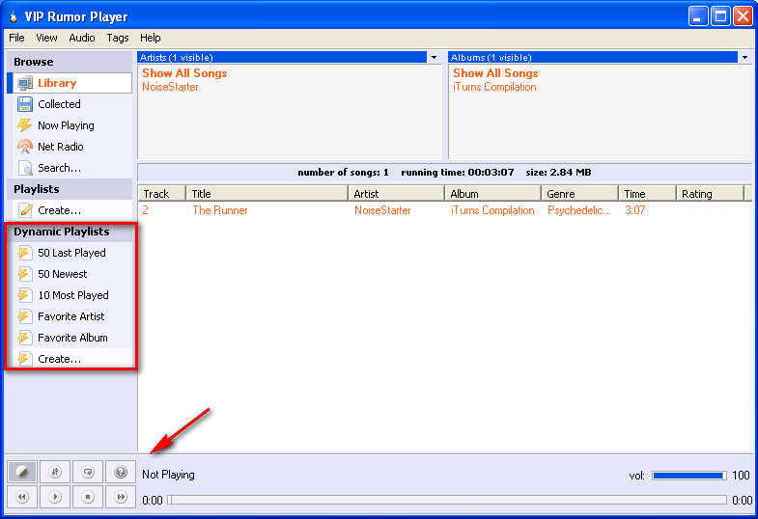Minimize the VIP Rumor Player window
Screen dimensions: 758x519
click(697, 16)
